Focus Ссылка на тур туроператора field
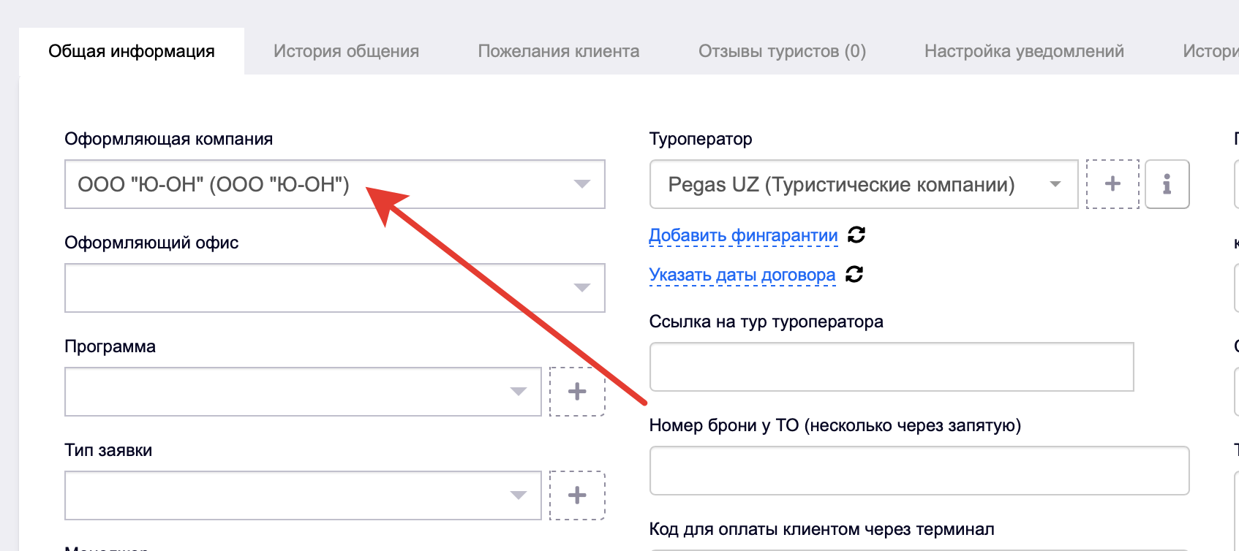 point(892,367)
